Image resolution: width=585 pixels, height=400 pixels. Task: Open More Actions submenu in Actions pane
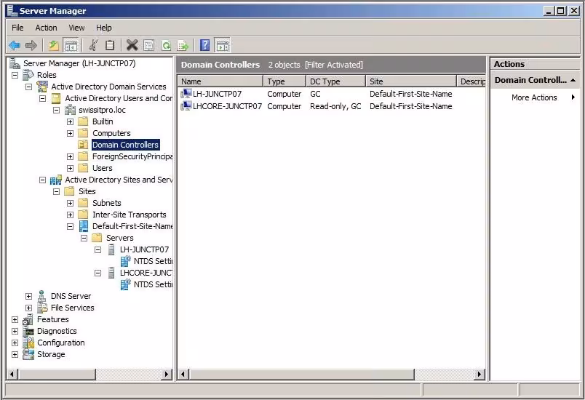(534, 97)
